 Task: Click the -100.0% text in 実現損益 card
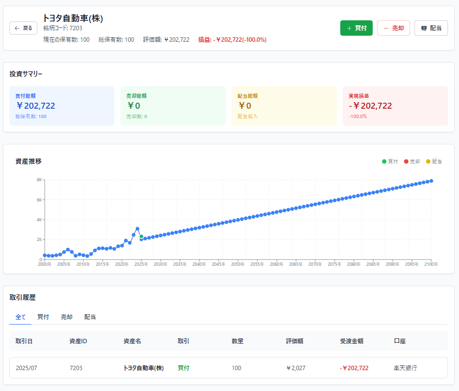(x=357, y=116)
